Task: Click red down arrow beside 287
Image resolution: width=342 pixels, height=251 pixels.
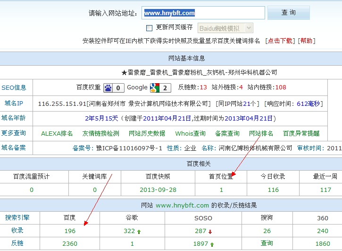Action: click(x=210, y=232)
